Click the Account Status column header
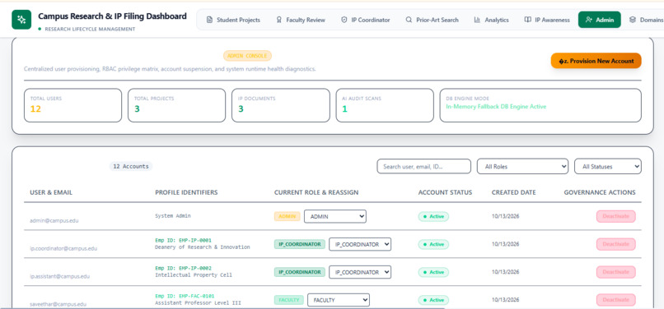Image resolution: width=664 pixels, height=309 pixels. tap(445, 192)
